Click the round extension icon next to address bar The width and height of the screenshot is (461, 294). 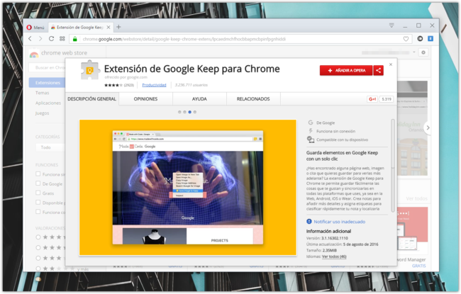coord(420,38)
